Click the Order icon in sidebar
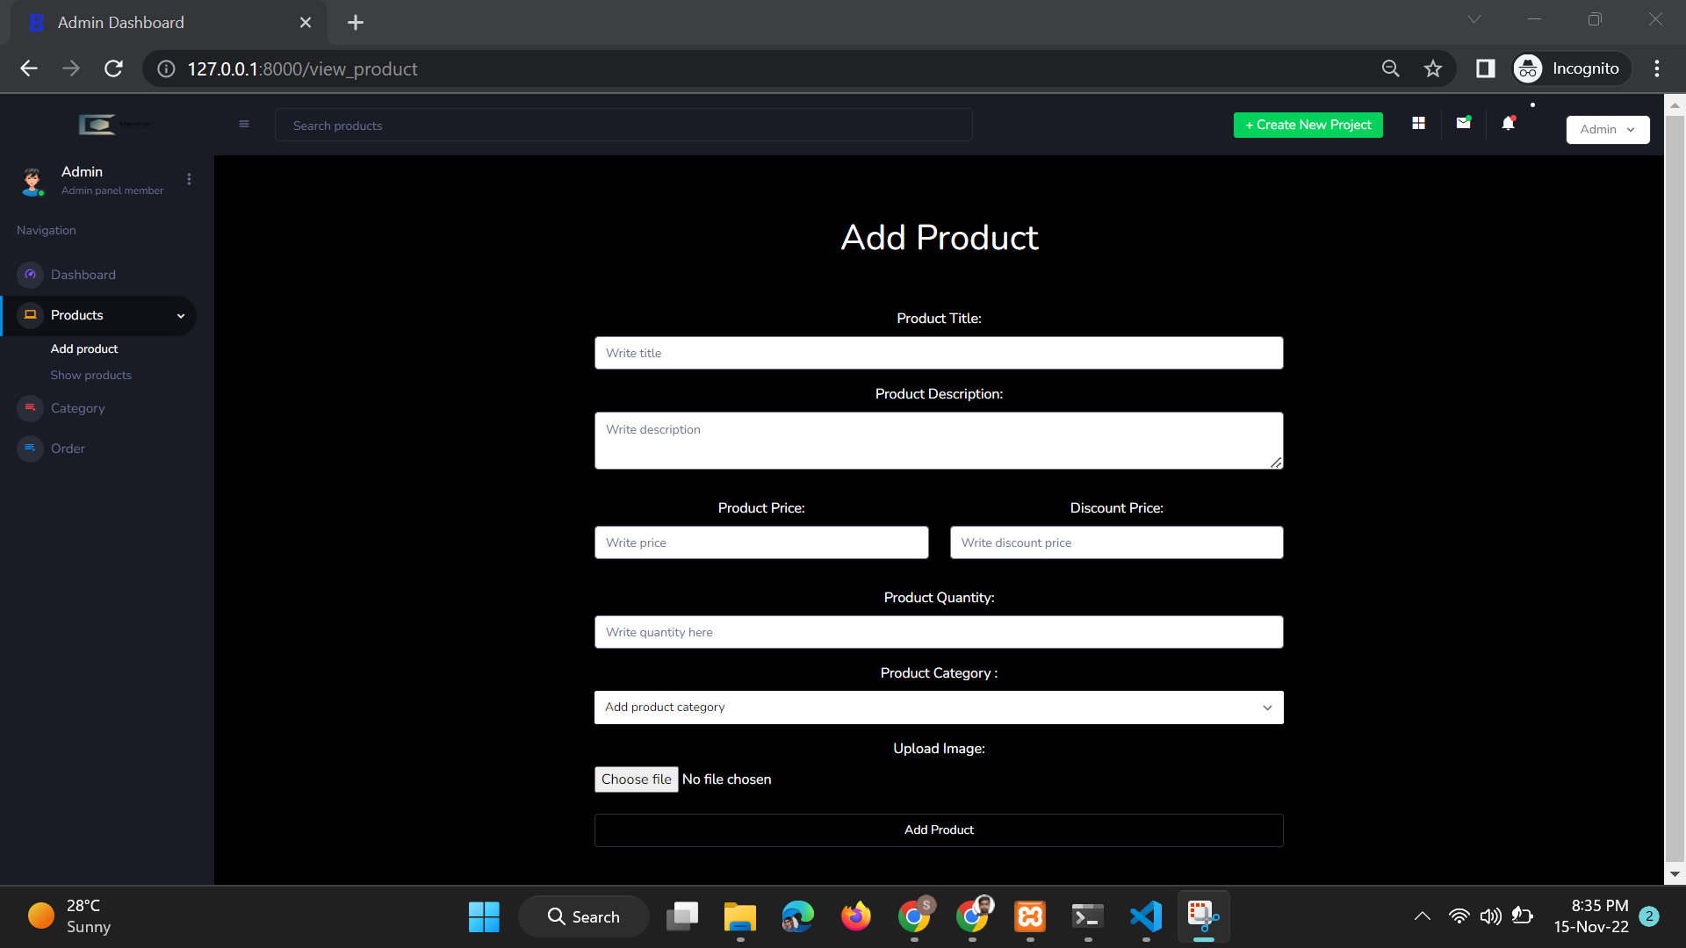The width and height of the screenshot is (1686, 948). pos(30,449)
